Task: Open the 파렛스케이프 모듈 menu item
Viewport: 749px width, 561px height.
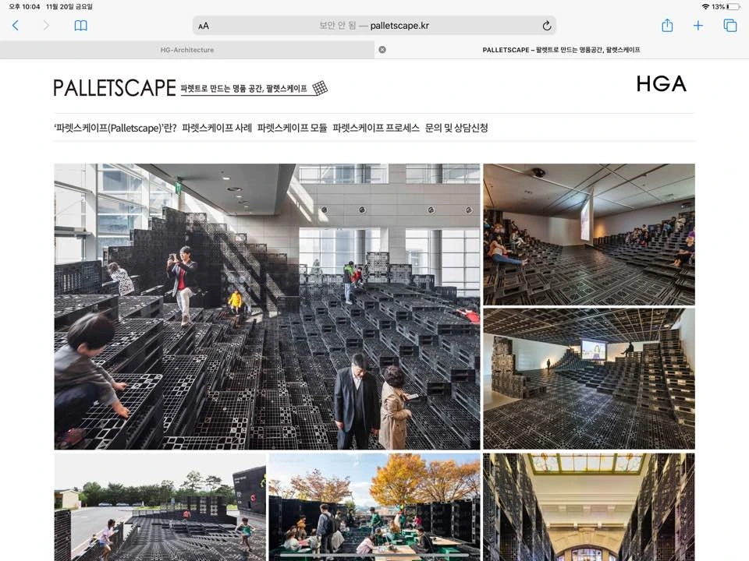Action: (x=293, y=128)
